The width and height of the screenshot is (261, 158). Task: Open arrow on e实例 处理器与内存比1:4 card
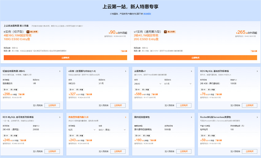[x=126, y=71]
